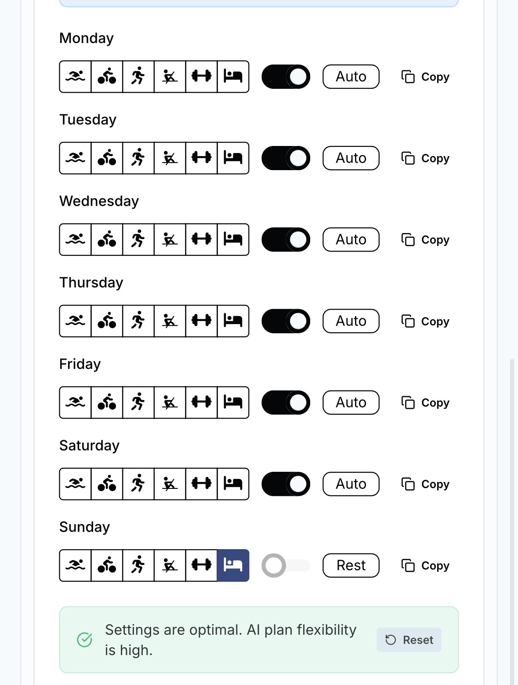
Task: Select the strength dumbbell icon for Friday
Action: (x=202, y=402)
